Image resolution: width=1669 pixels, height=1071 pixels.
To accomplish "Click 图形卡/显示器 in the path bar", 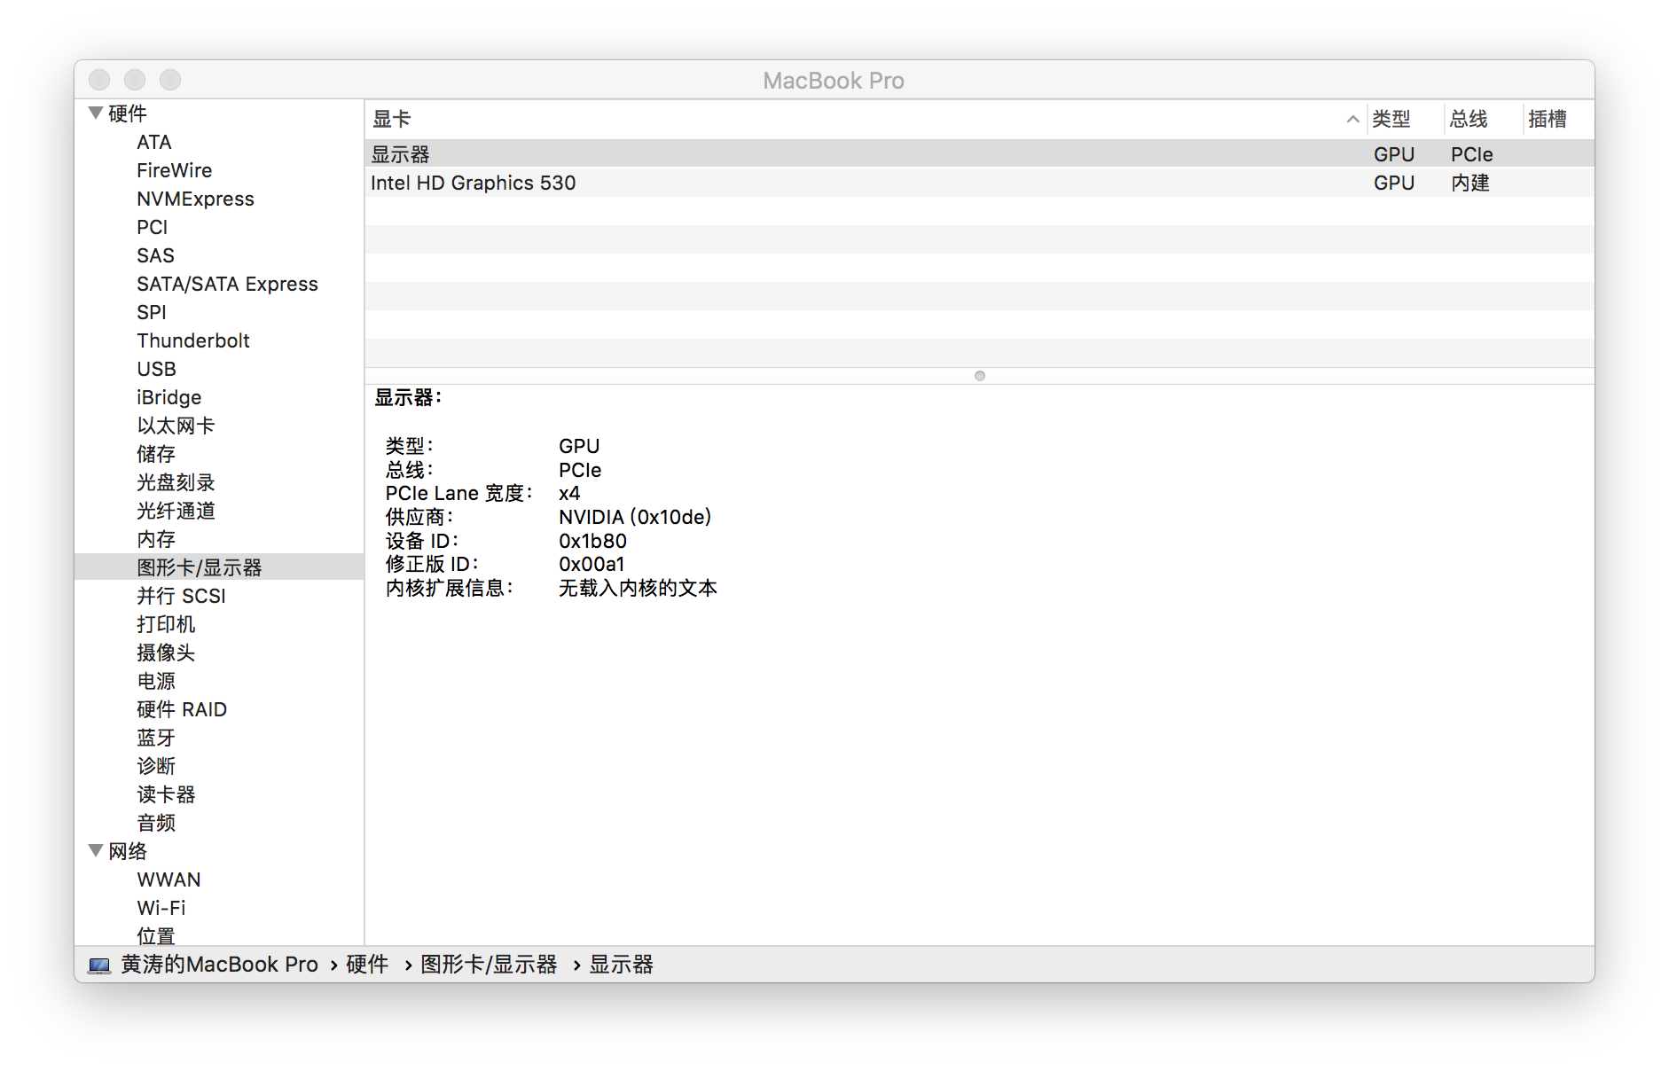I will 489,965.
